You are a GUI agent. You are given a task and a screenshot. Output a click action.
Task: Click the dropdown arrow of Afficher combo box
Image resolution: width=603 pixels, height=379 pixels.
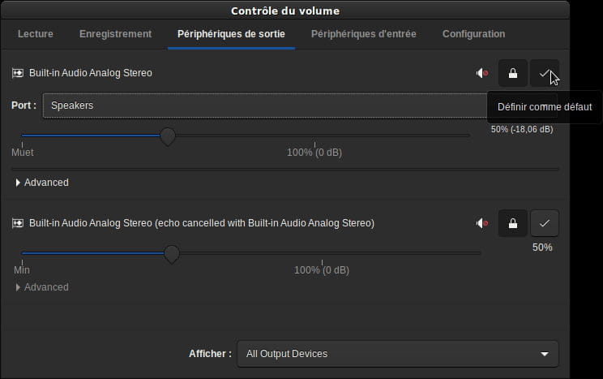point(545,354)
